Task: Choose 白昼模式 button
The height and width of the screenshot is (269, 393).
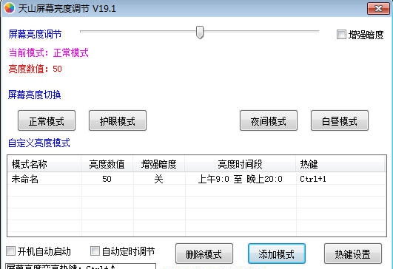Action: coord(340,120)
